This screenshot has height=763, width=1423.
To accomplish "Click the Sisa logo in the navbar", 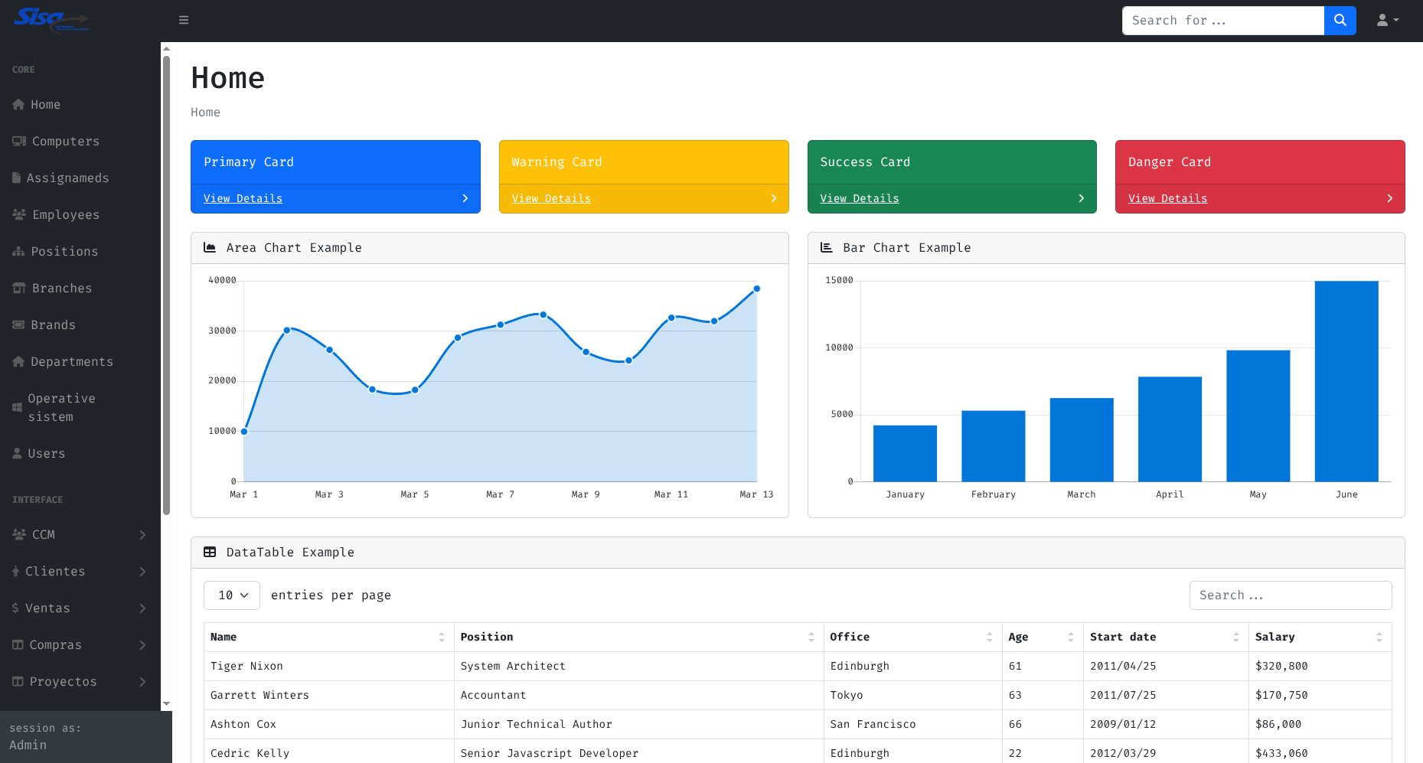I will point(51,19).
